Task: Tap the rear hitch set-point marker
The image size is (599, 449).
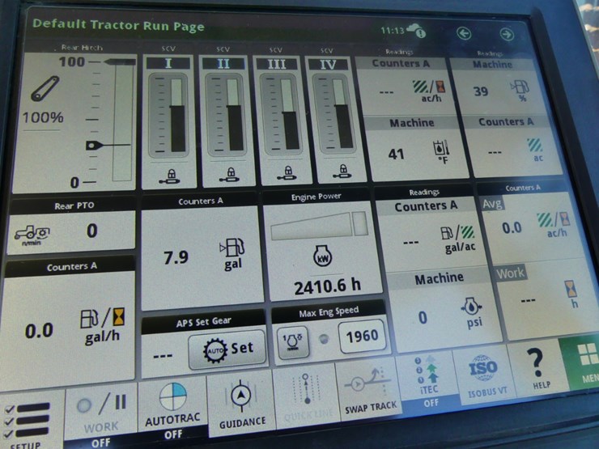Action: coord(94,145)
